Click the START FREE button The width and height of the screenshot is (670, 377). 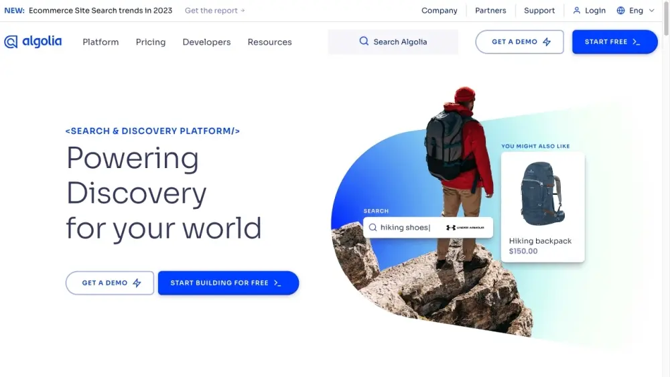coord(615,42)
